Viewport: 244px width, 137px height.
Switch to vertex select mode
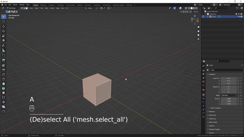point(22,8)
